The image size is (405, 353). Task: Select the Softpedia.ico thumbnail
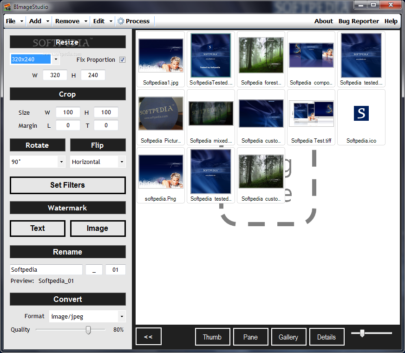click(x=361, y=117)
